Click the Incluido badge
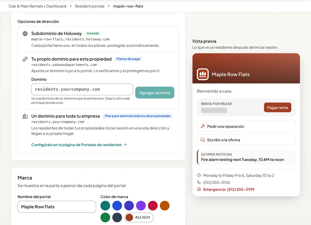The image size is (311, 225). [93, 33]
